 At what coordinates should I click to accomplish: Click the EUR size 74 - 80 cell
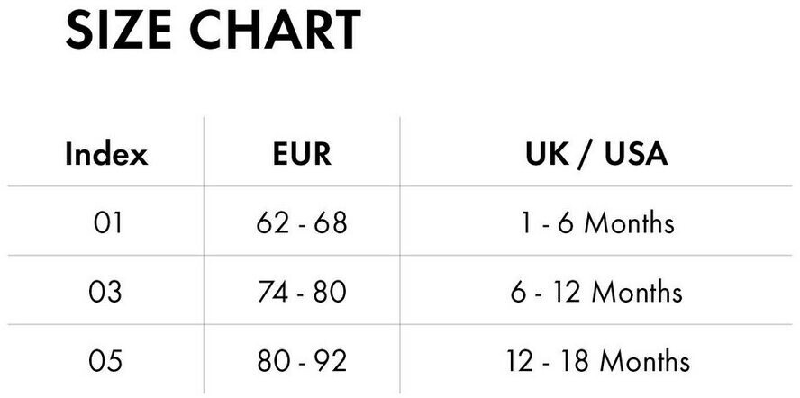[x=302, y=292]
